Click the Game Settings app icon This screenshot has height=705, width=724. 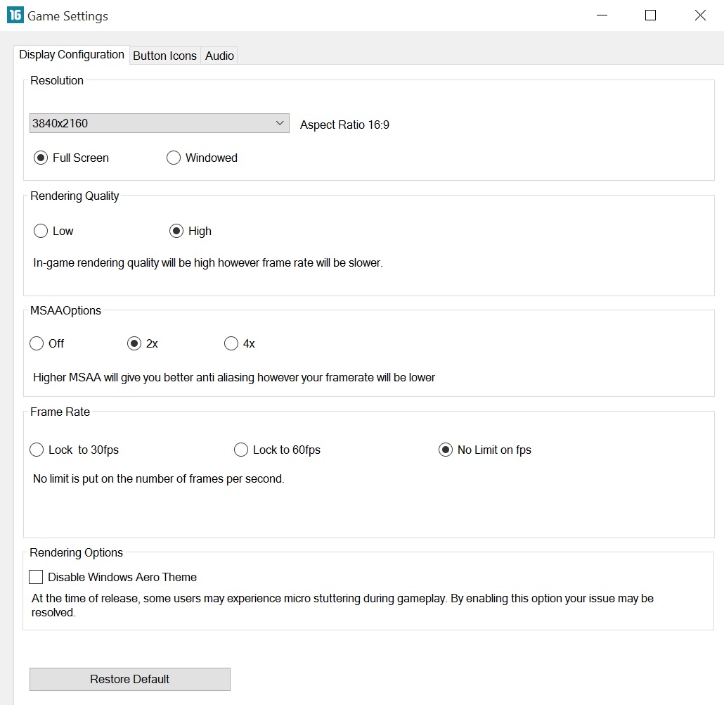pos(15,15)
